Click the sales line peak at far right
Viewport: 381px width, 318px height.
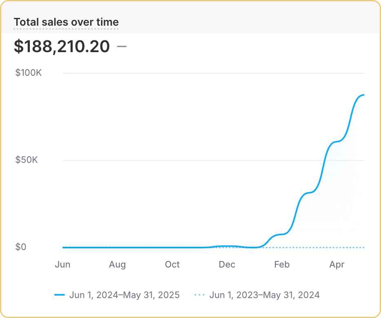(362, 95)
